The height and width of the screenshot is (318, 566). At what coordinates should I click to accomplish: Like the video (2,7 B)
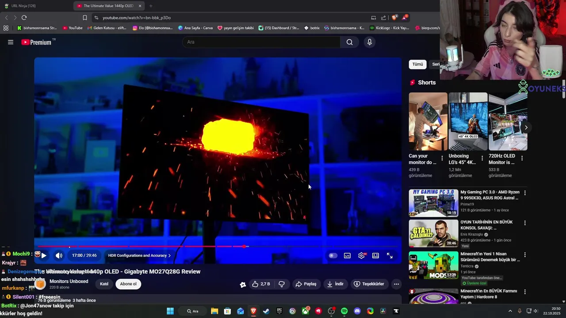point(261,284)
